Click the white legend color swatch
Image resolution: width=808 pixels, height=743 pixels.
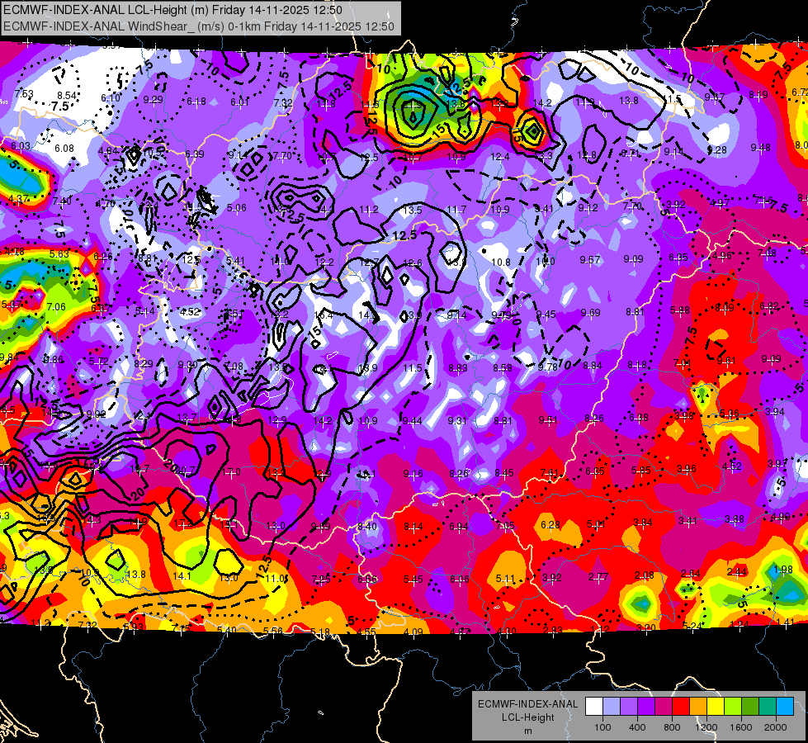click(594, 707)
